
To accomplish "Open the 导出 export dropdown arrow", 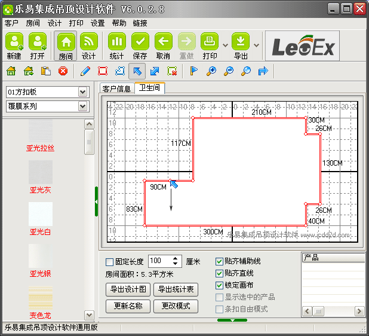I will pyautogui.click(x=256, y=45).
